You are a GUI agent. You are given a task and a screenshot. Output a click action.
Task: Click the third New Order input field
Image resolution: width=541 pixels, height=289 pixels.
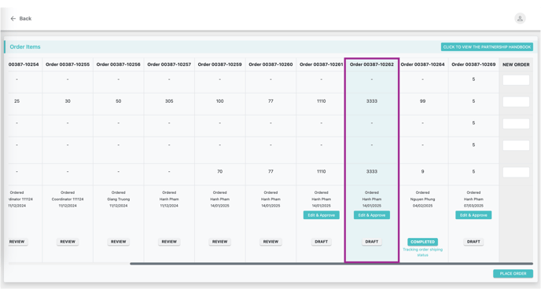pos(516,123)
